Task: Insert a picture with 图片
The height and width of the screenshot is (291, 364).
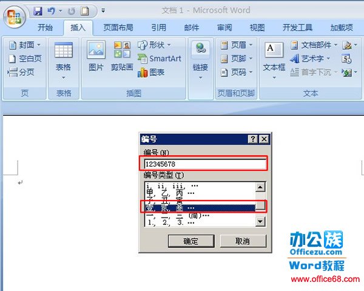Action: pyautogui.click(x=96, y=56)
